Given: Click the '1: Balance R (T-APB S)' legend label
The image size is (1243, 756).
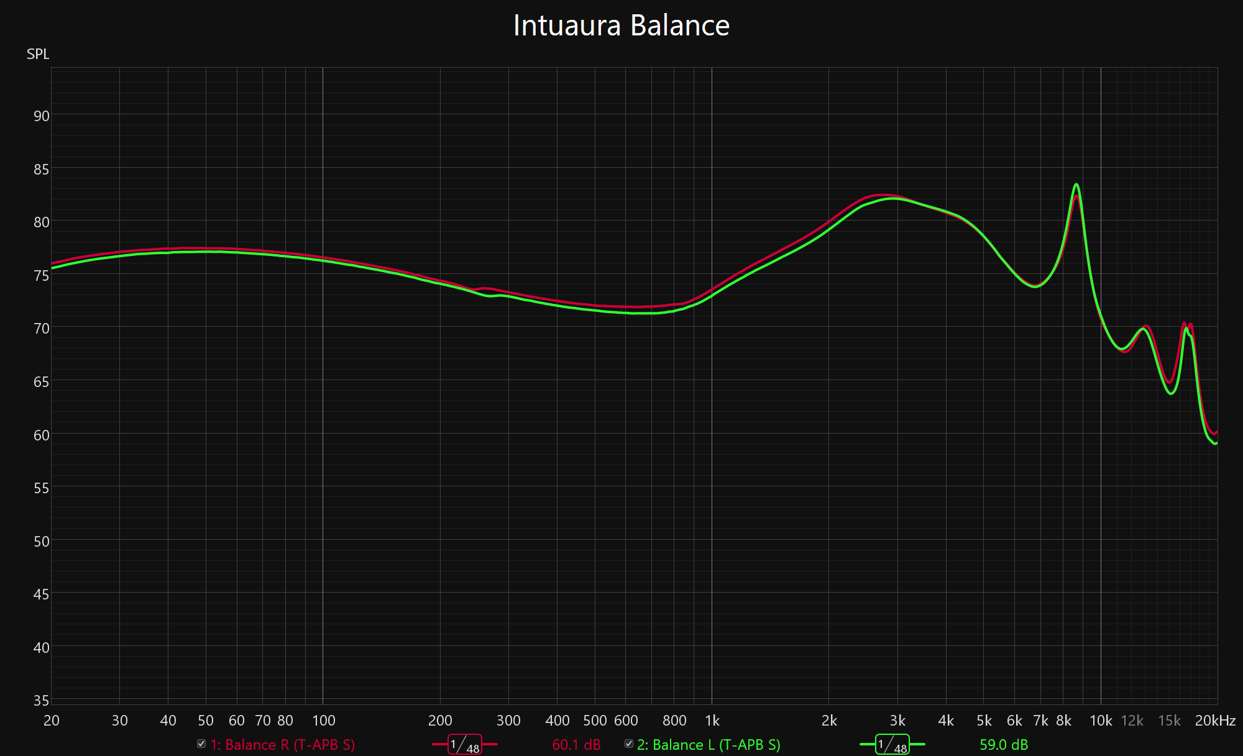Looking at the screenshot, I should coord(283,745).
